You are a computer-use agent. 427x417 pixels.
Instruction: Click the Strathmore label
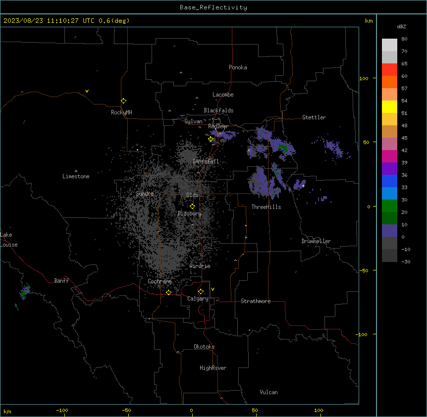256,301
